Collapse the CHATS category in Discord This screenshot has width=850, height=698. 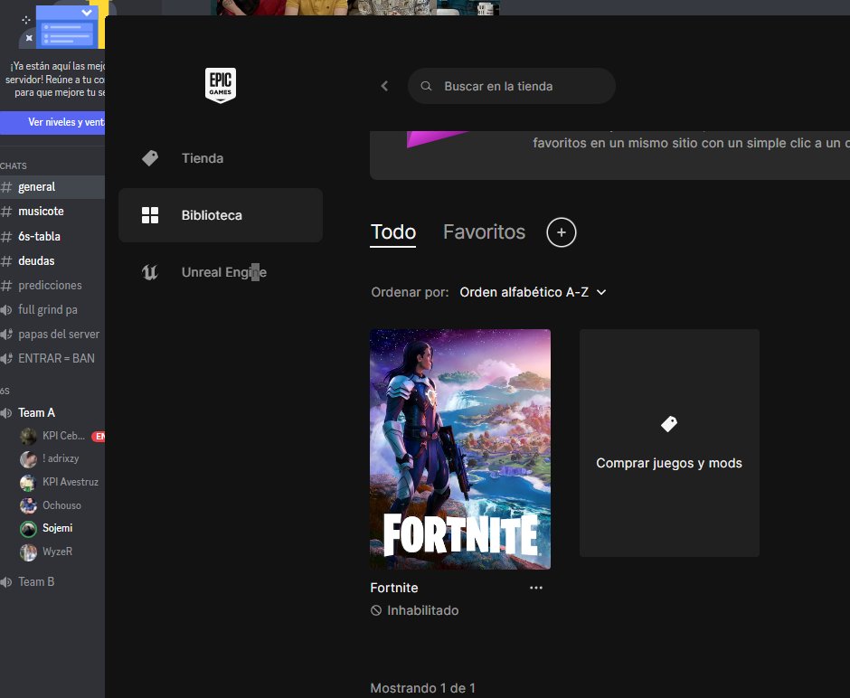pos(13,165)
